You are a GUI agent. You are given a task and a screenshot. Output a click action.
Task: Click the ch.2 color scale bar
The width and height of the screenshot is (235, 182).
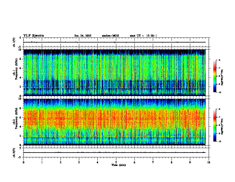[x=215, y=125]
